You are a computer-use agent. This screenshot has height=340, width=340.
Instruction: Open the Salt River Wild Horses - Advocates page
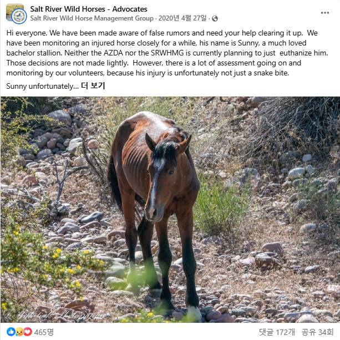89,9
